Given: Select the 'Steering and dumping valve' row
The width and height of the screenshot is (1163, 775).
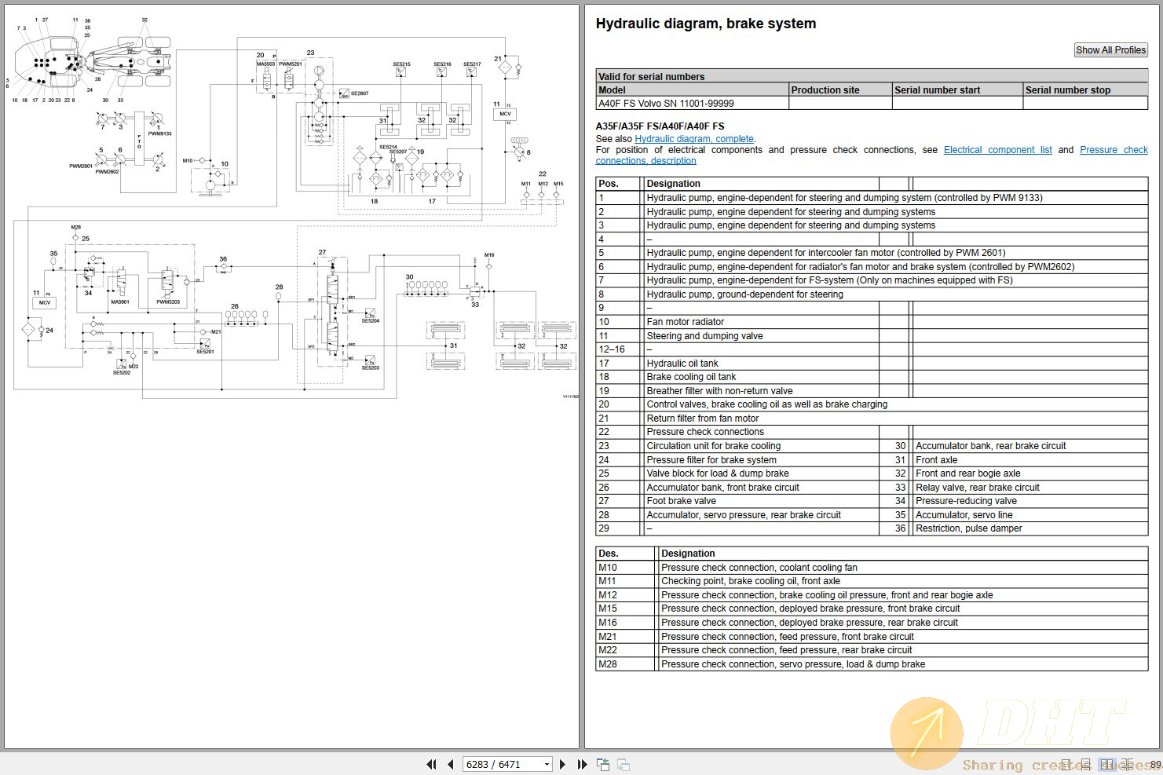Looking at the screenshot, I should point(872,336).
